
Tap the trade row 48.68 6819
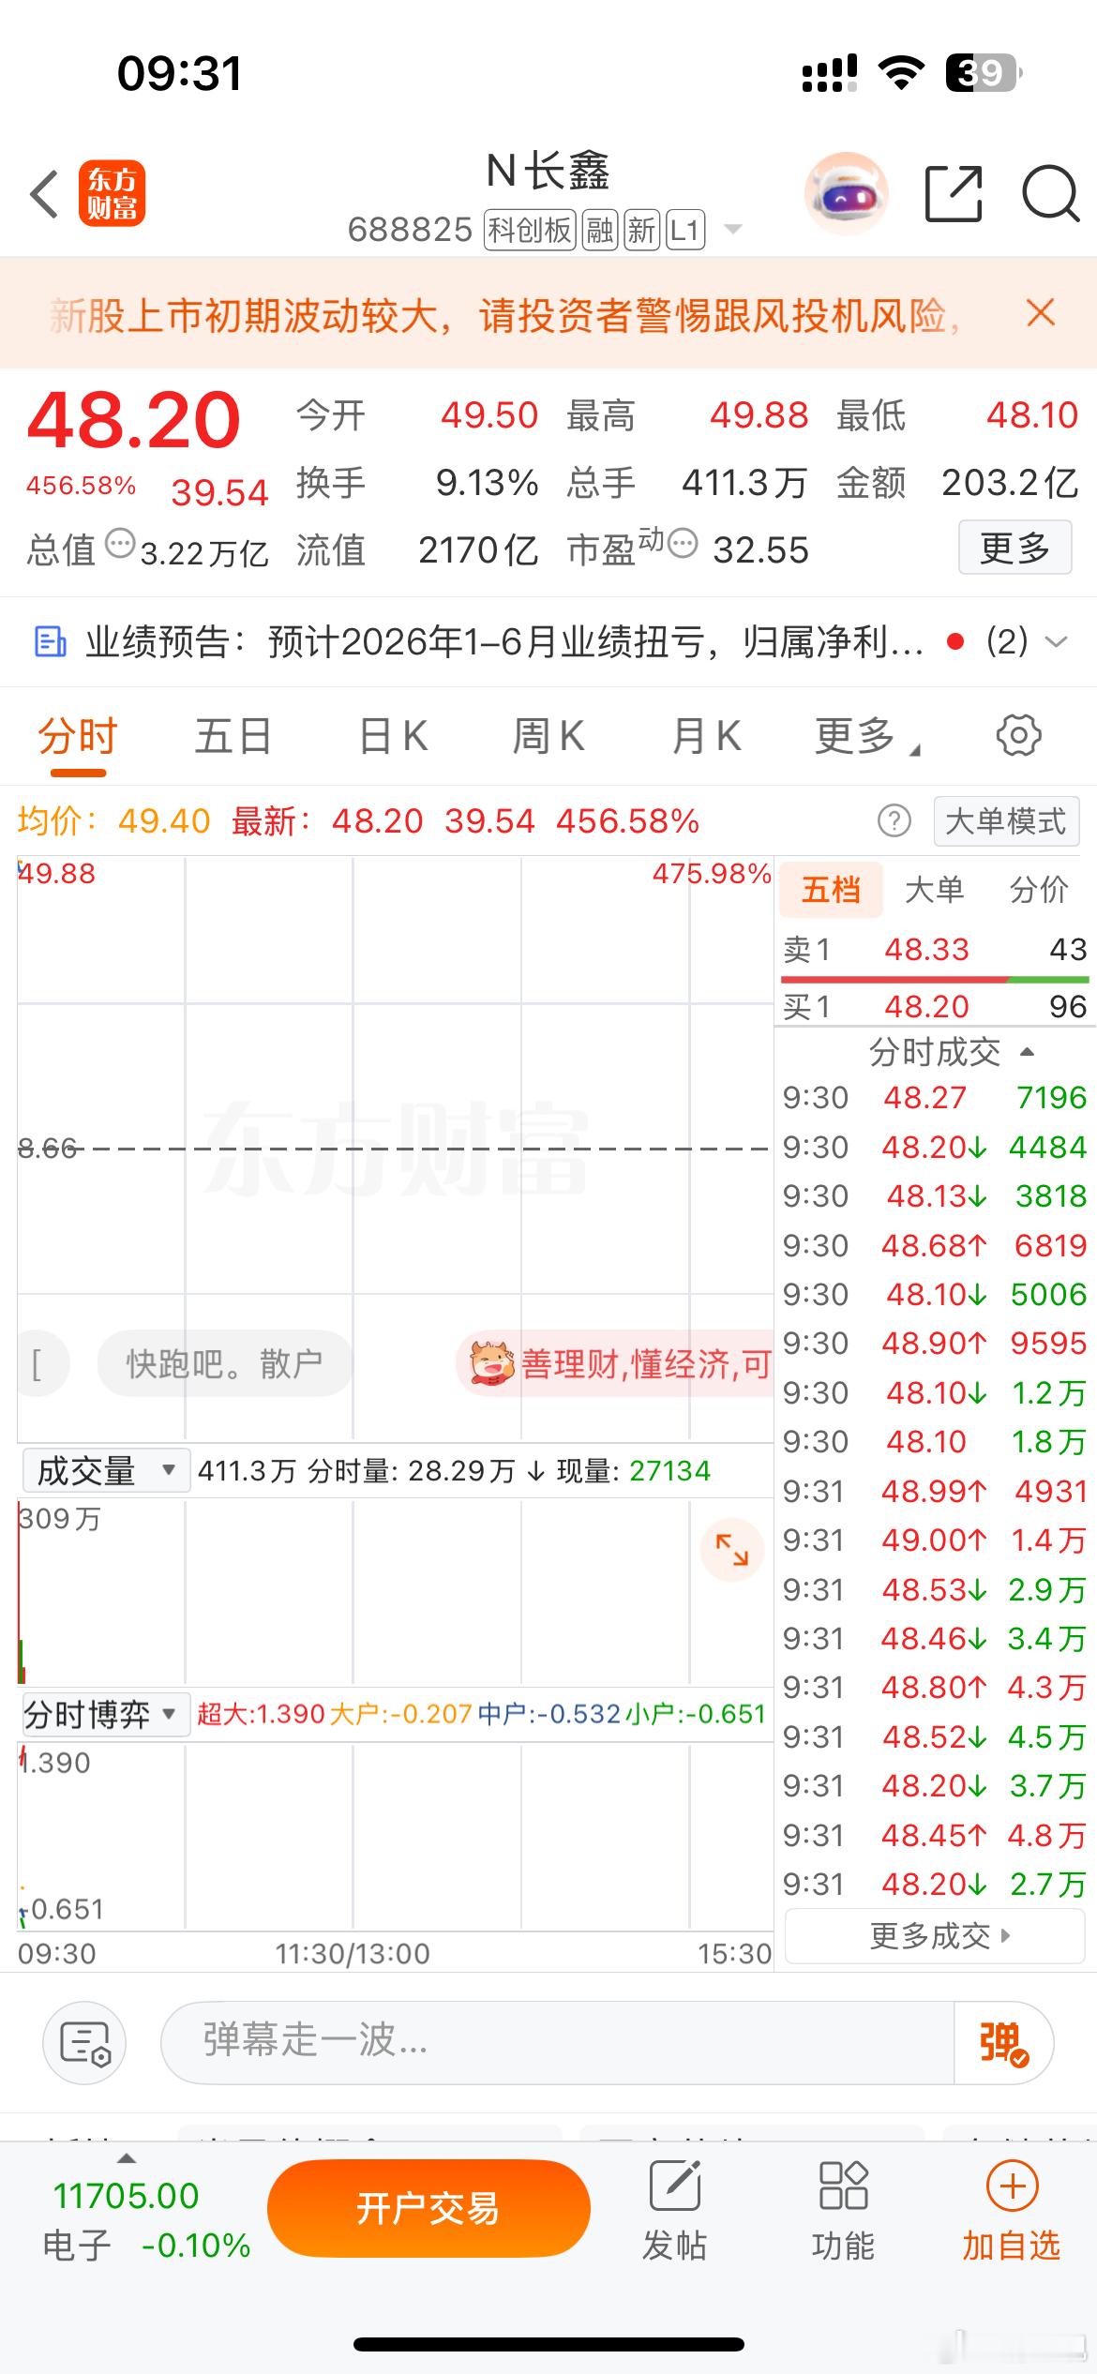pos(935,1245)
